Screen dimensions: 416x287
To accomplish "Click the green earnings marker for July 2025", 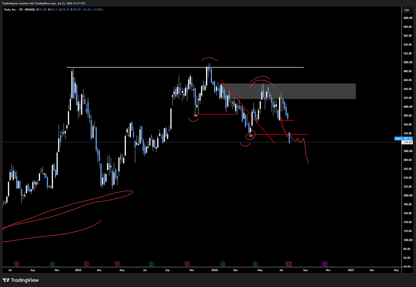I will 151,264.
